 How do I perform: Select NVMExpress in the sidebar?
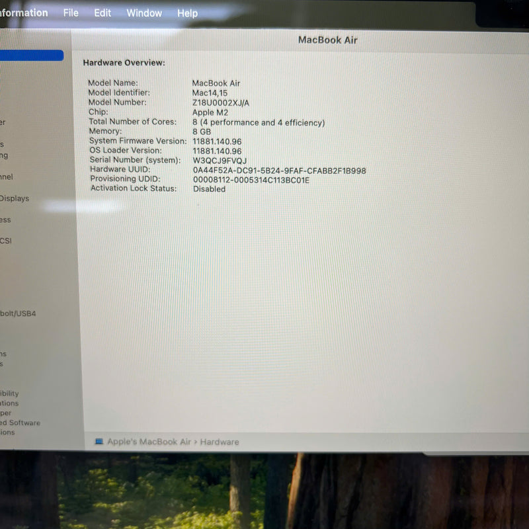click(x=5, y=220)
